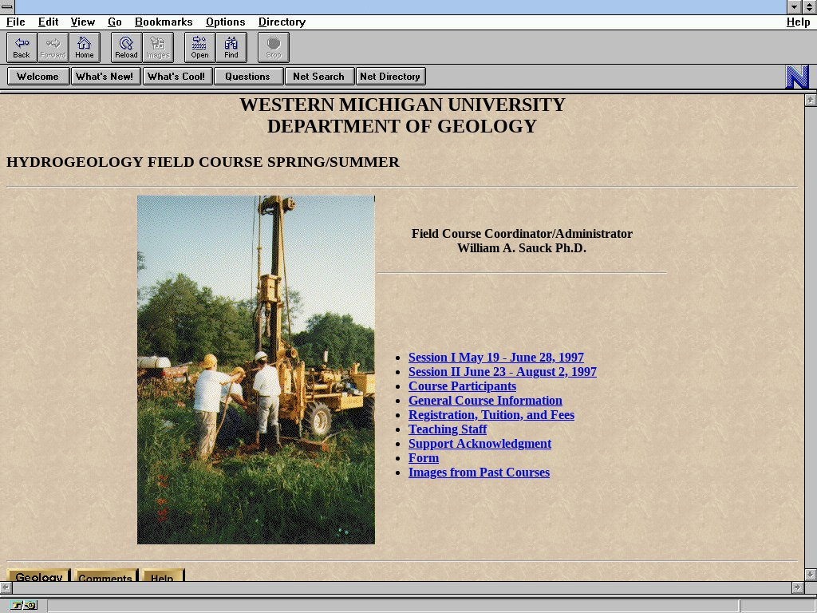Click the Netscape N logo icon

(x=797, y=77)
